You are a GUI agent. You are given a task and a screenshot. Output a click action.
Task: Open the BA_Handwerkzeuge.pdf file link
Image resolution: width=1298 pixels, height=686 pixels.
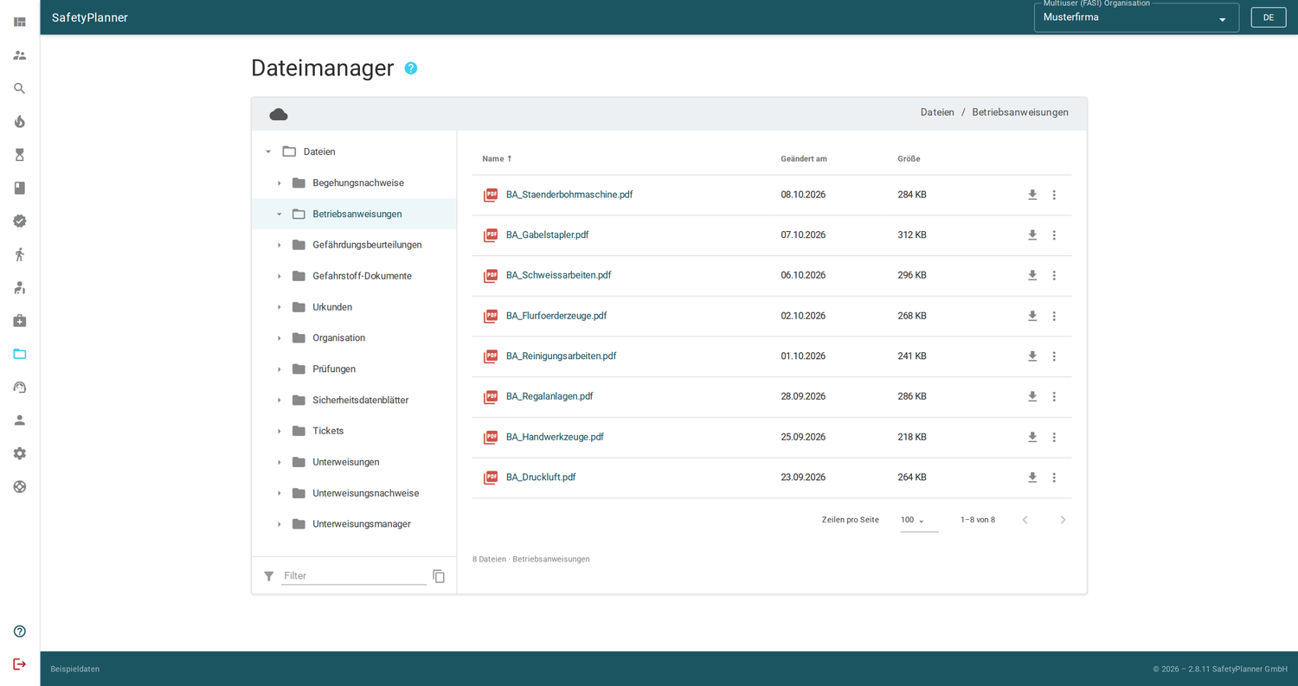click(x=555, y=437)
